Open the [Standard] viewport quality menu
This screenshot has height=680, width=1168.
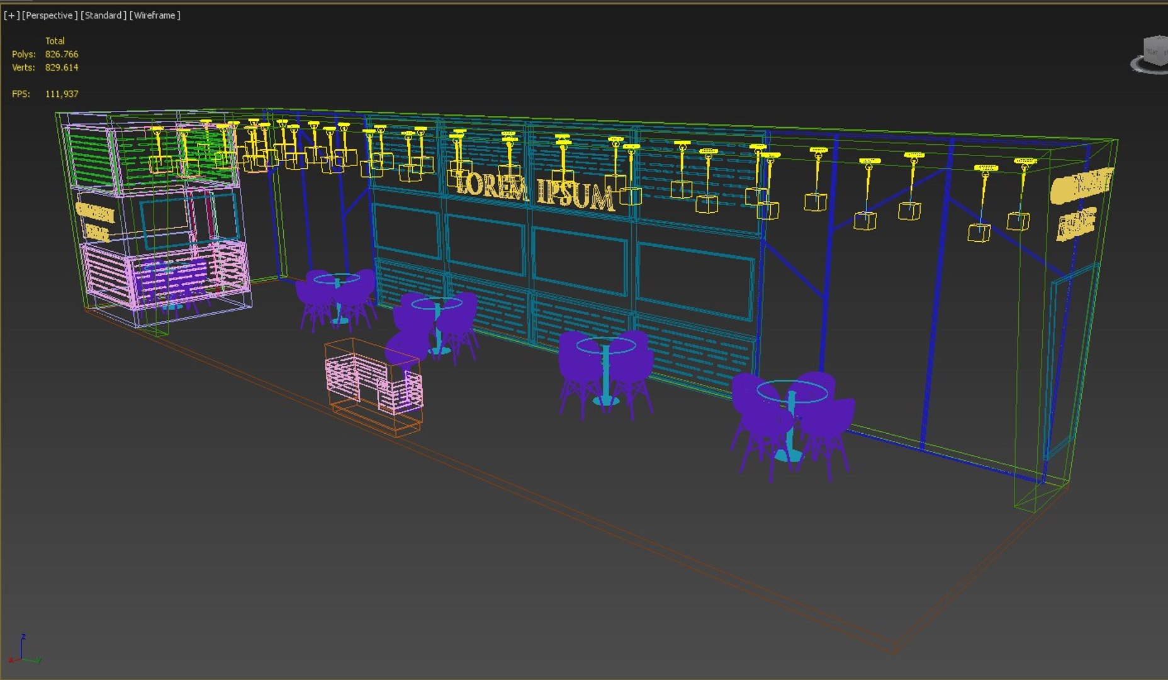click(103, 15)
